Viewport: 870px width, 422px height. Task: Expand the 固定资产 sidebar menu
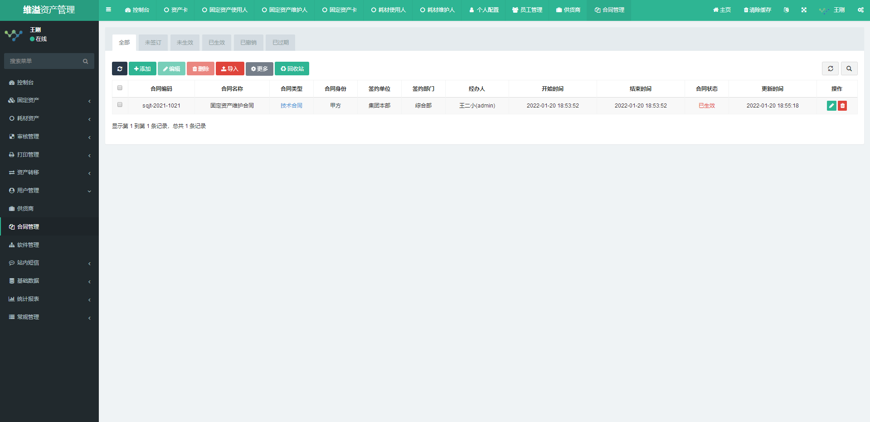tap(49, 100)
